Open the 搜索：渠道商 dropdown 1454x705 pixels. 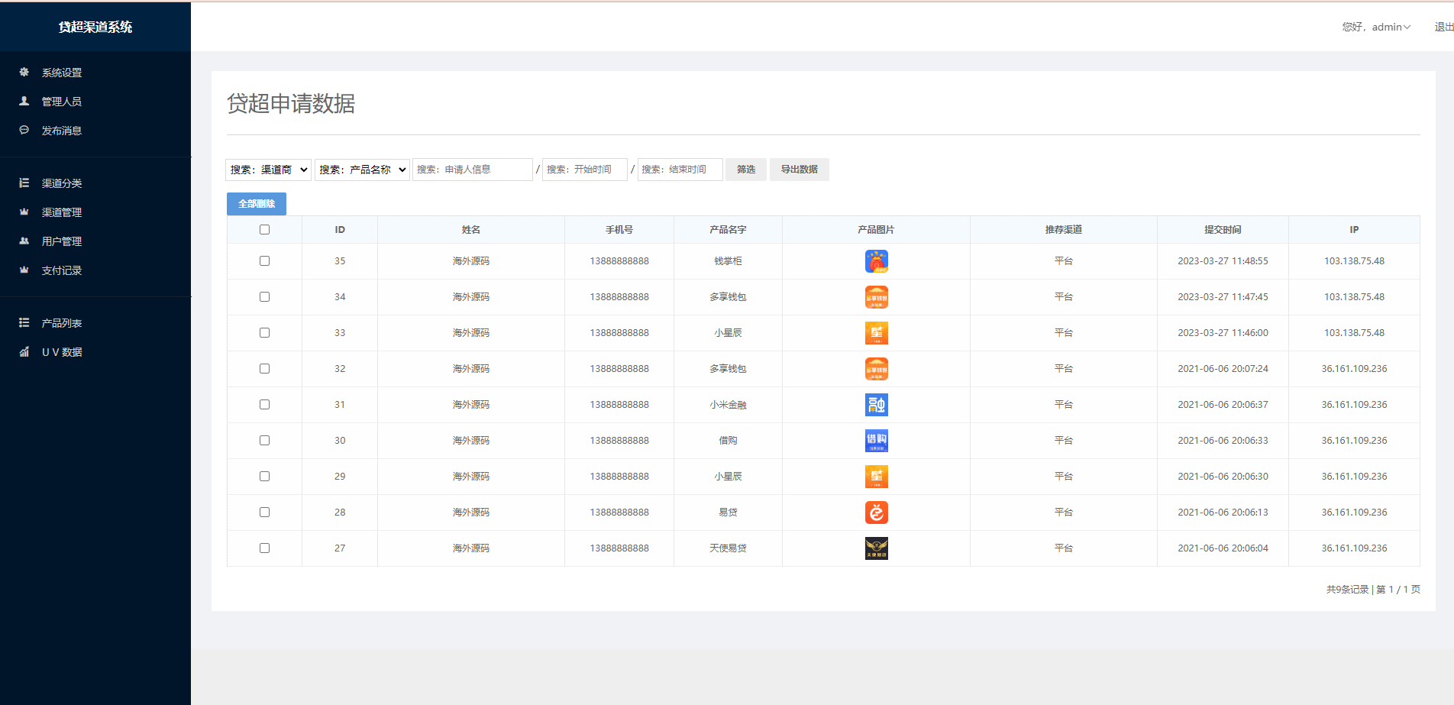click(268, 170)
